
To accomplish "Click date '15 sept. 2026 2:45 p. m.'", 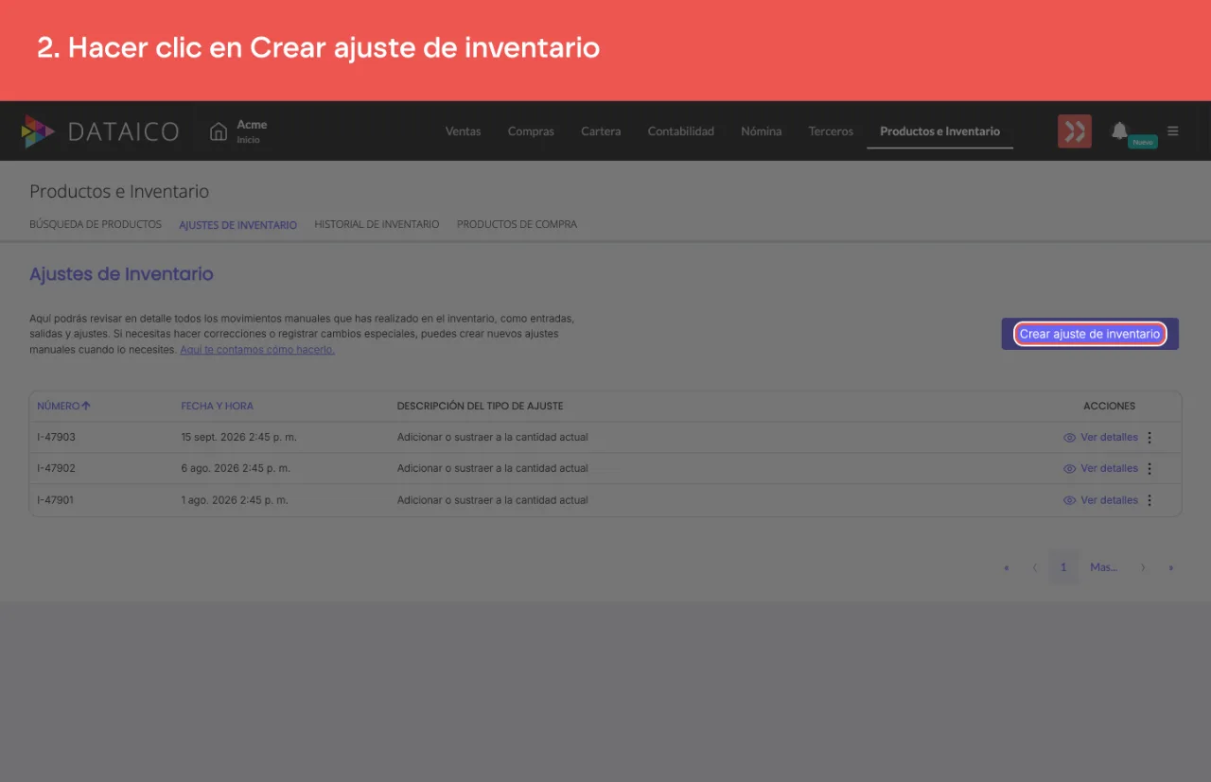I will 240,438.
